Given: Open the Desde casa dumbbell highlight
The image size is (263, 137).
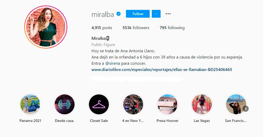Looking at the screenshot, I should [x=64, y=104].
